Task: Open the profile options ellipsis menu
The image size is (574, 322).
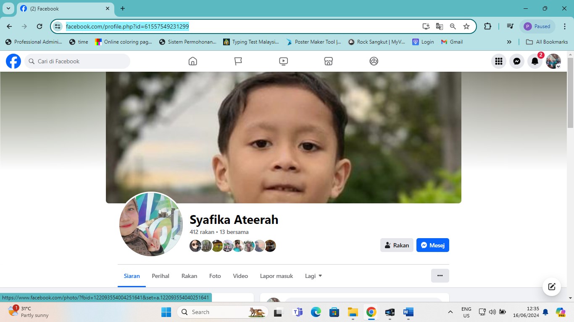Action: click(x=440, y=275)
